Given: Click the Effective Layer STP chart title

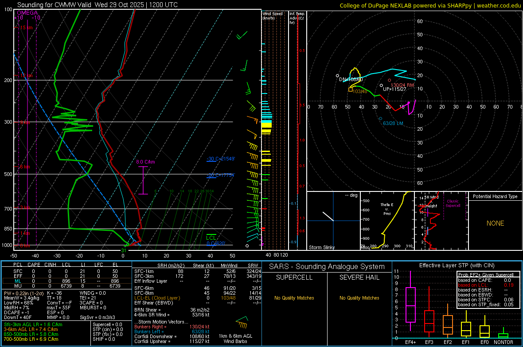Looking at the screenshot, I should tap(457, 265).
